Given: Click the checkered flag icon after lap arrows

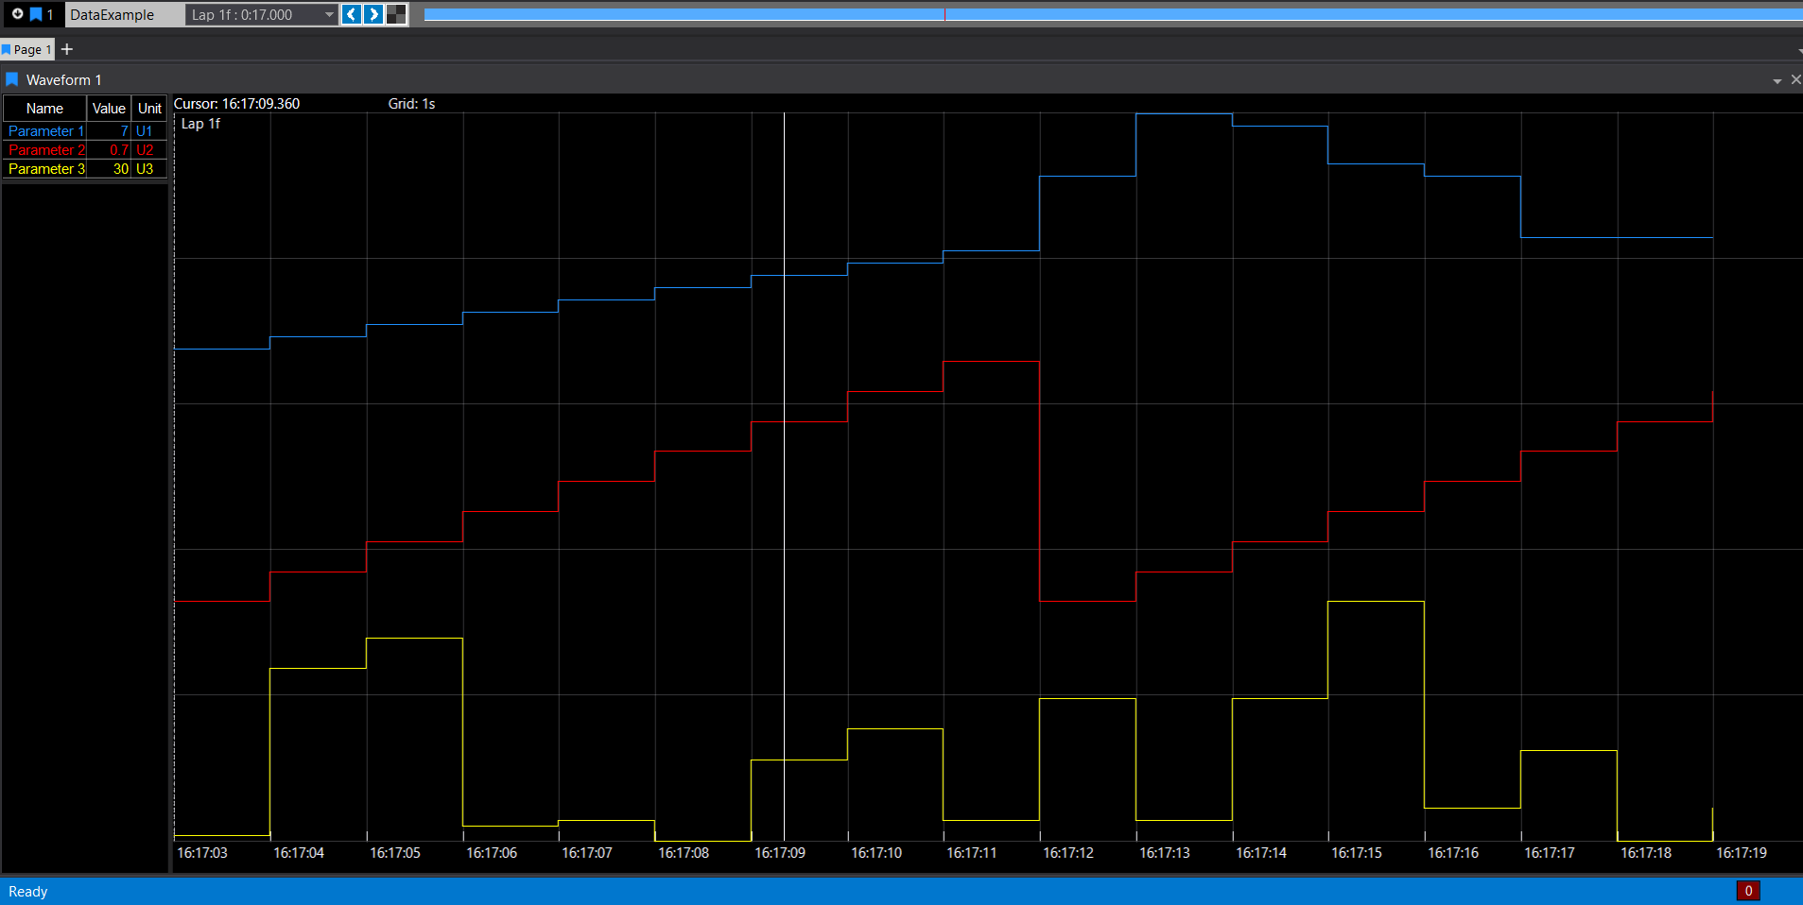Looking at the screenshot, I should click(x=396, y=14).
